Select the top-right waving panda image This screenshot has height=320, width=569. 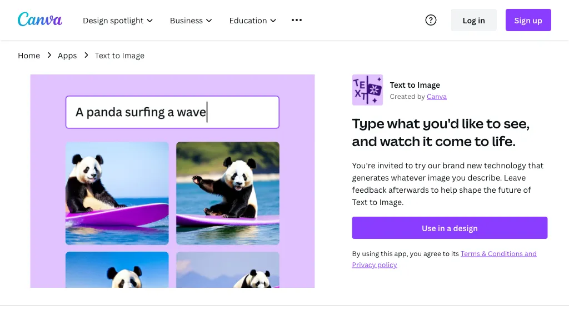pyautogui.click(x=228, y=193)
